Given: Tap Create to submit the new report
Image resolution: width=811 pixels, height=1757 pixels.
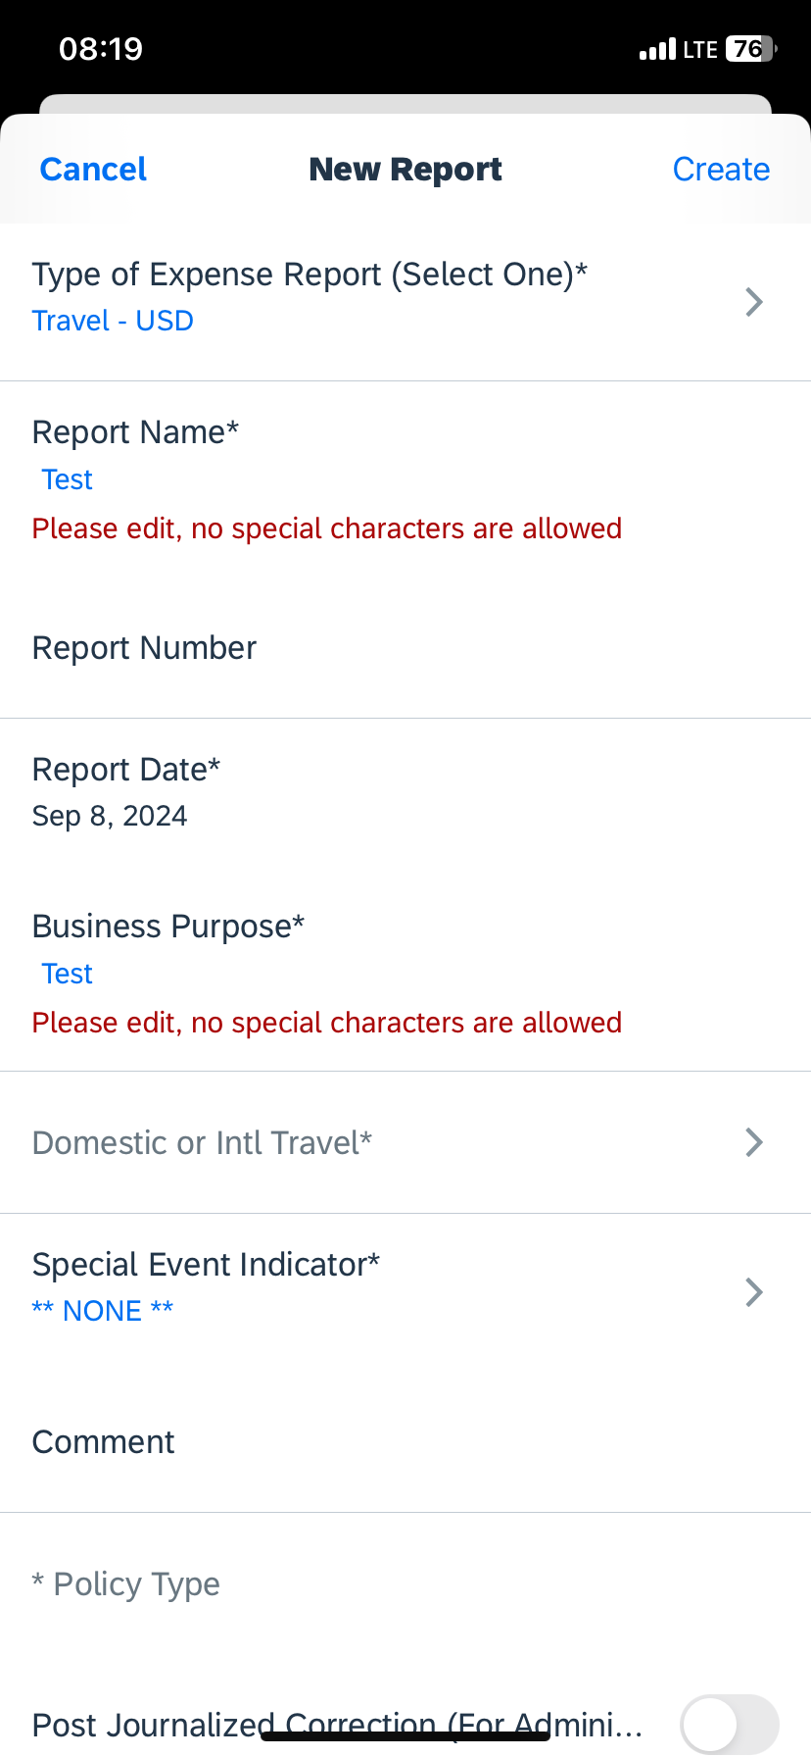Looking at the screenshot, I should click(721, 169).
